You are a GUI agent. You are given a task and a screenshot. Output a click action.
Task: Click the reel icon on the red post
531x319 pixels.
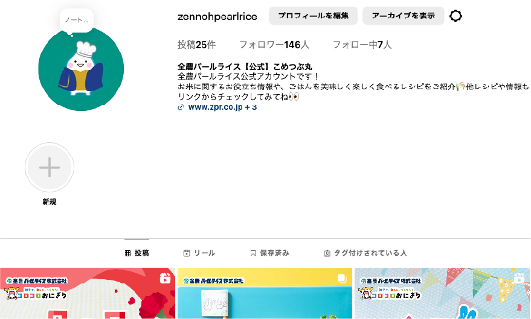[165, 278]
